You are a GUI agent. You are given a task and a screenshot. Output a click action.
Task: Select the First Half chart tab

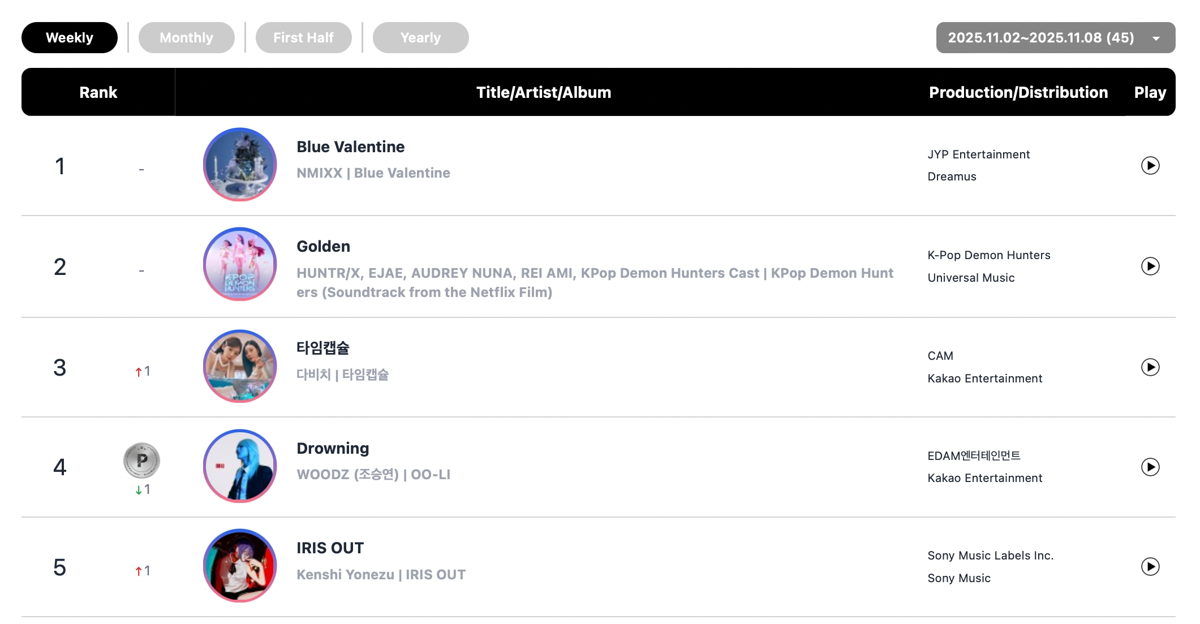coord(303,38)
